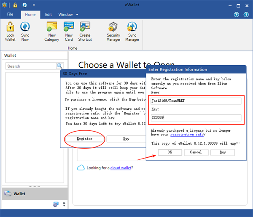Image resolution: width=253 pixels, height=217 pixels.
Task: Click the New Card icon
Action: [x=69, y=31]
